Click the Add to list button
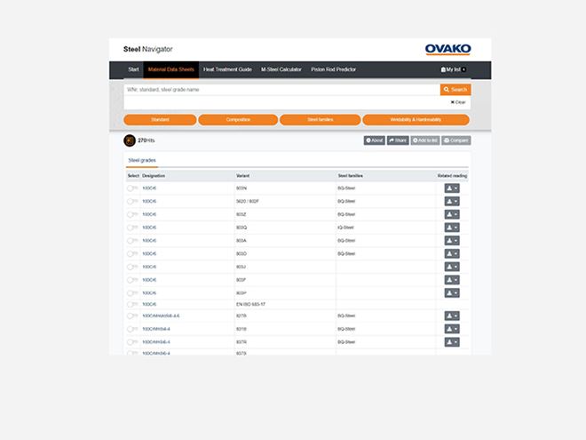The image size is (586, 440). (424, 140)
